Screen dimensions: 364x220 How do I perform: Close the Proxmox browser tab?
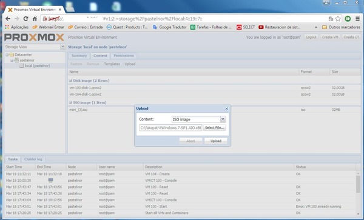pyautogui.click(x=60, y=10)
